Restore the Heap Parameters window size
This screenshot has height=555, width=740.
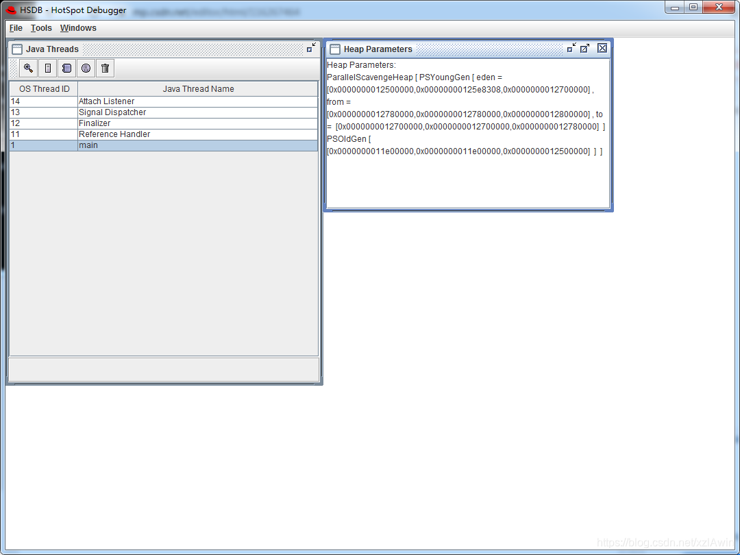click(571, 48)
